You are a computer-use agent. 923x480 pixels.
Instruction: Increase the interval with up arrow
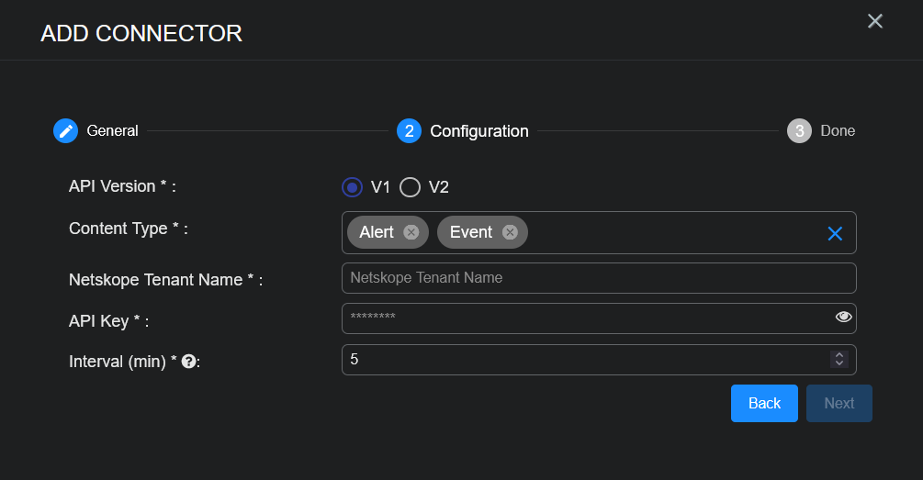tap(839, 355)
